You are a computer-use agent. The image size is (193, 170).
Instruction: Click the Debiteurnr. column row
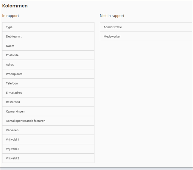48,37
